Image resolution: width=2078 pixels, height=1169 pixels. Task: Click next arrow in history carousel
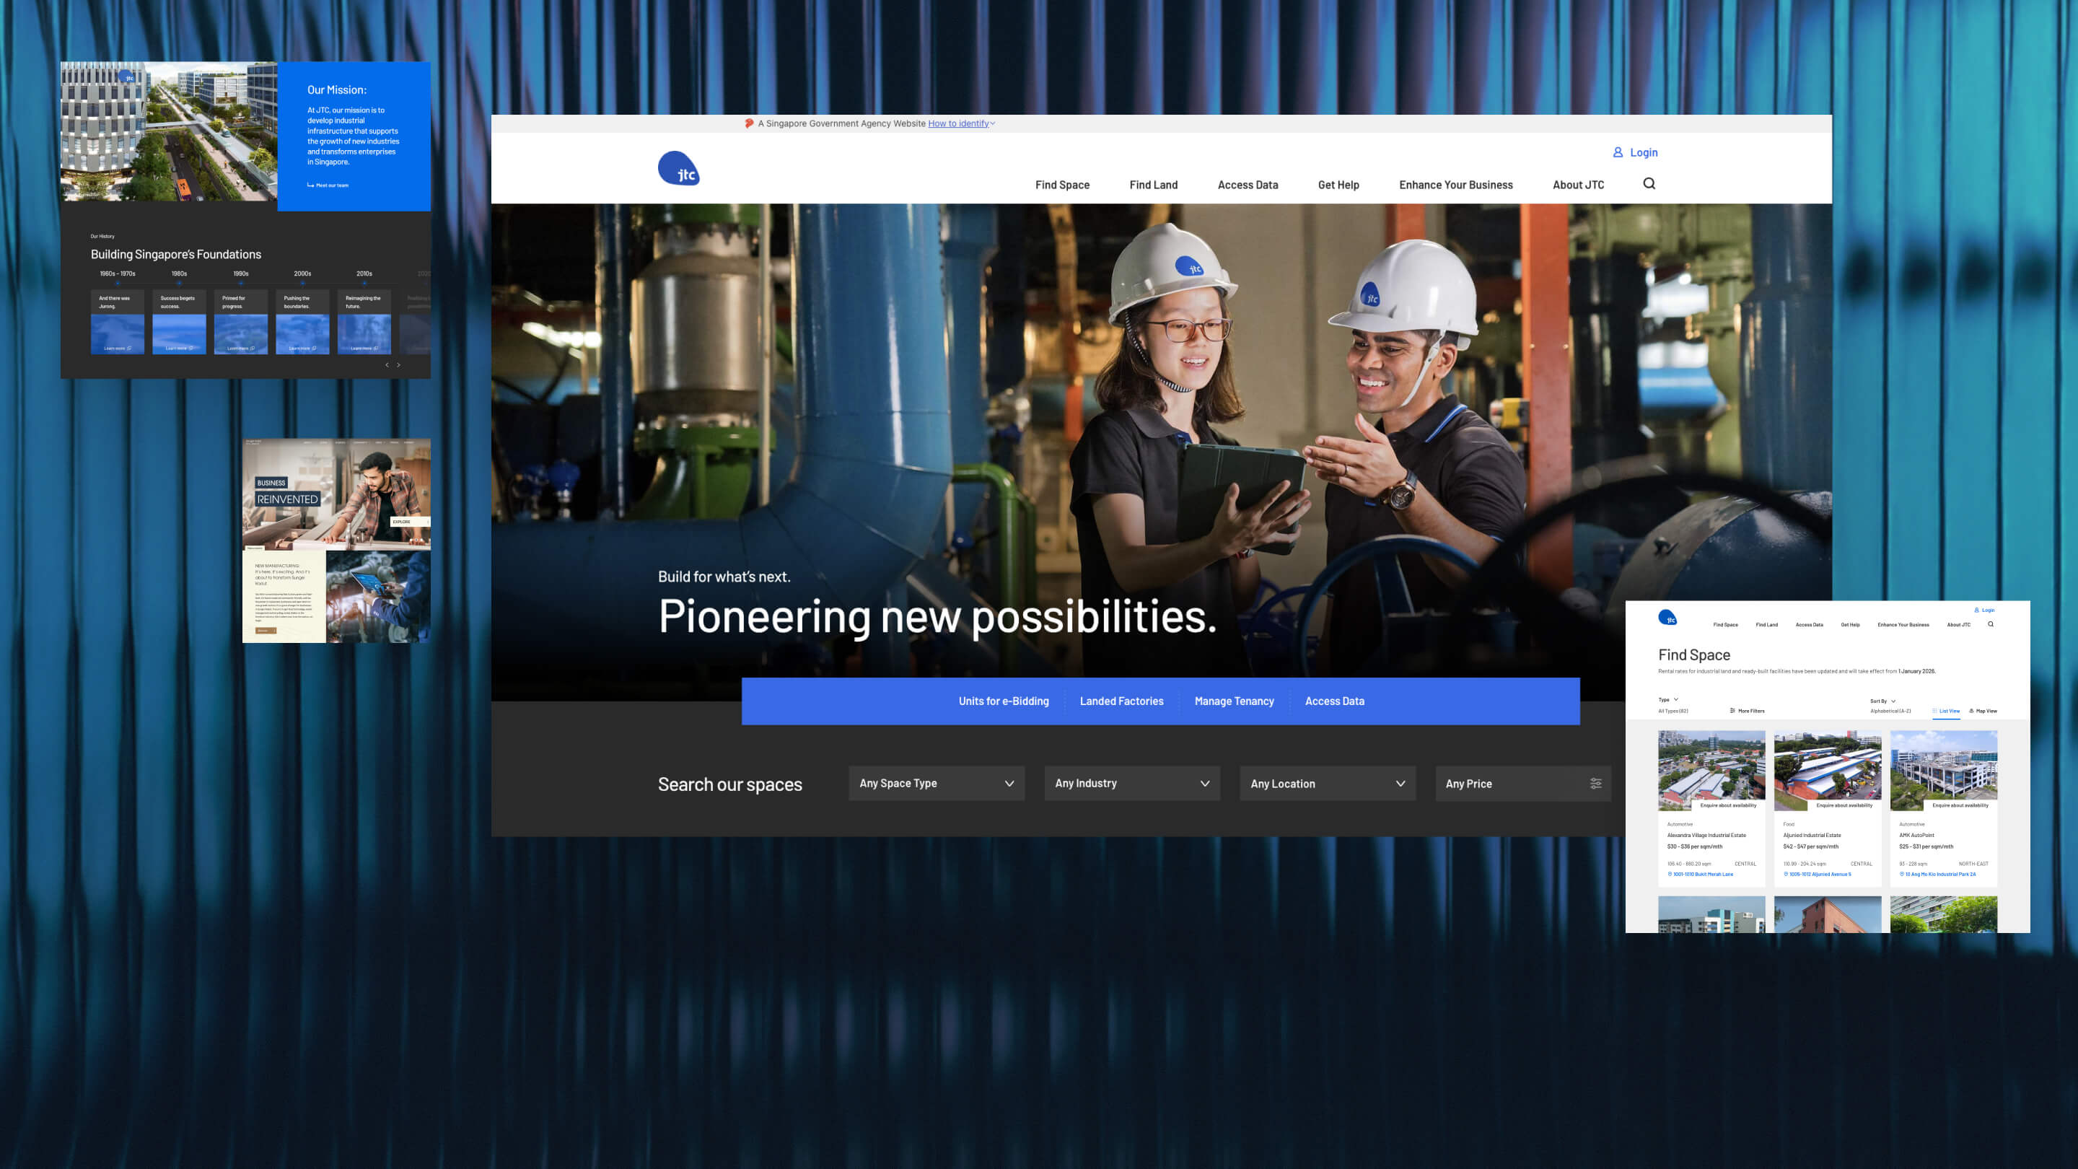point(398,365)
